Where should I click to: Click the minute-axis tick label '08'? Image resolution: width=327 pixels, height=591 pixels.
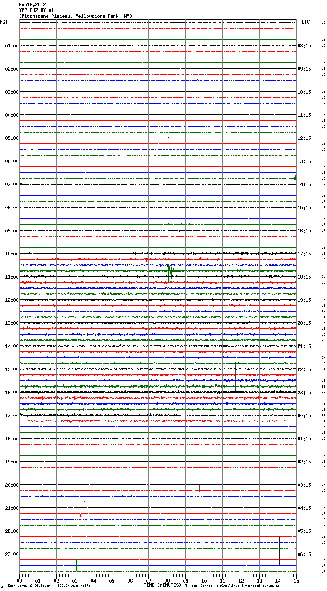tap(167, 581)
